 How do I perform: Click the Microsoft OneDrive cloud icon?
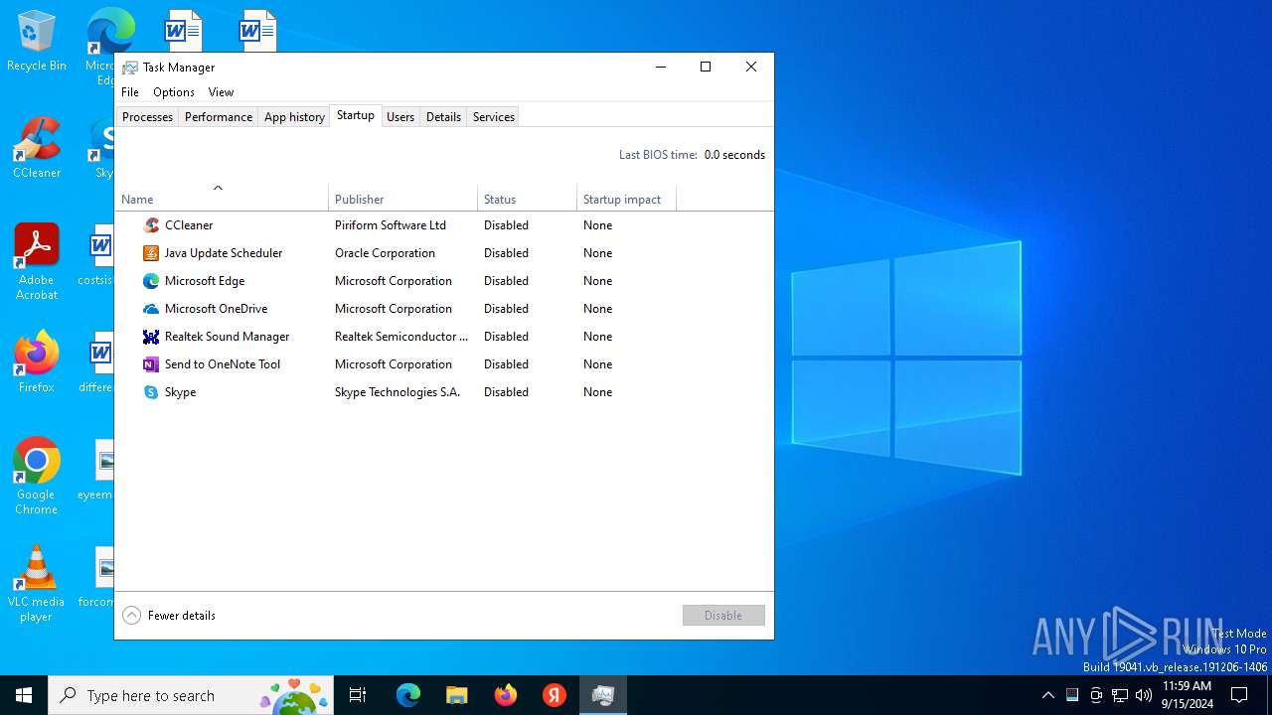[x=151, y=309]
